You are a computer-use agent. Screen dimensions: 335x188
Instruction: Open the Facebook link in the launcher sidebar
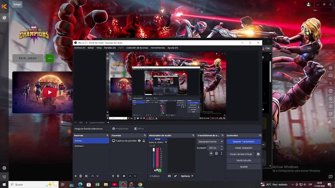331,99
